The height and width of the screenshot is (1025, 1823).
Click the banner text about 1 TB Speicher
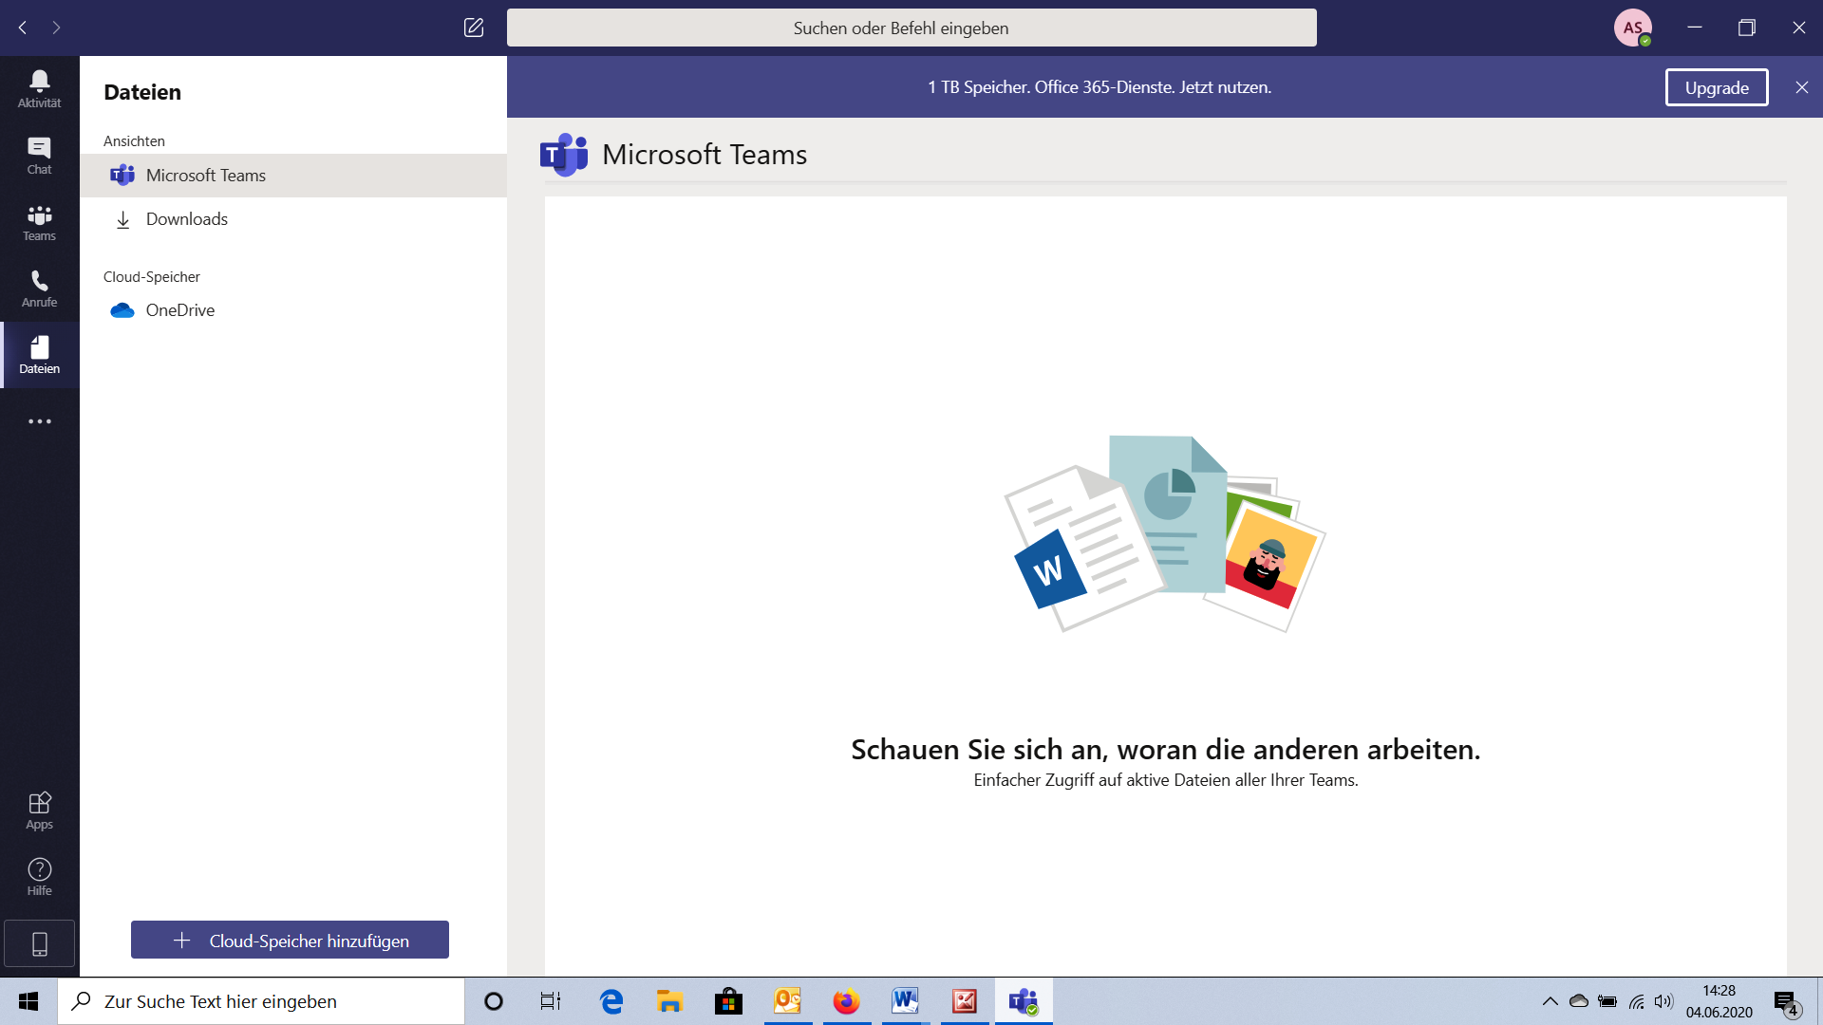[1099, 87]
